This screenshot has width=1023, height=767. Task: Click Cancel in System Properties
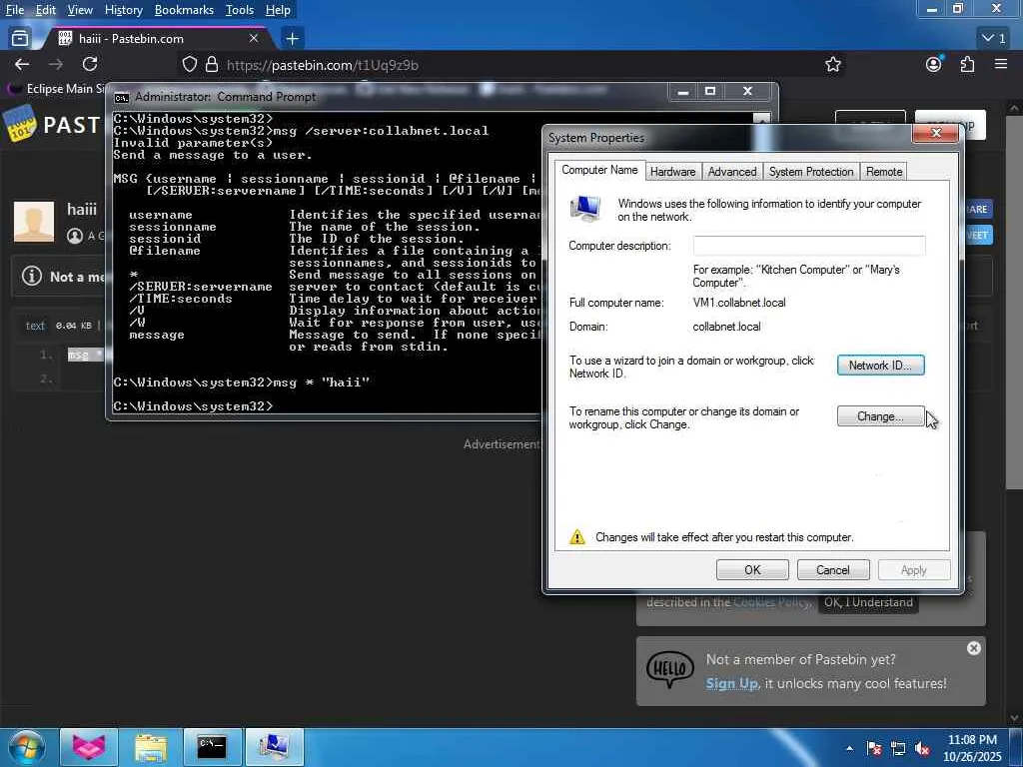pyautogui.click(x=832, y=569)
